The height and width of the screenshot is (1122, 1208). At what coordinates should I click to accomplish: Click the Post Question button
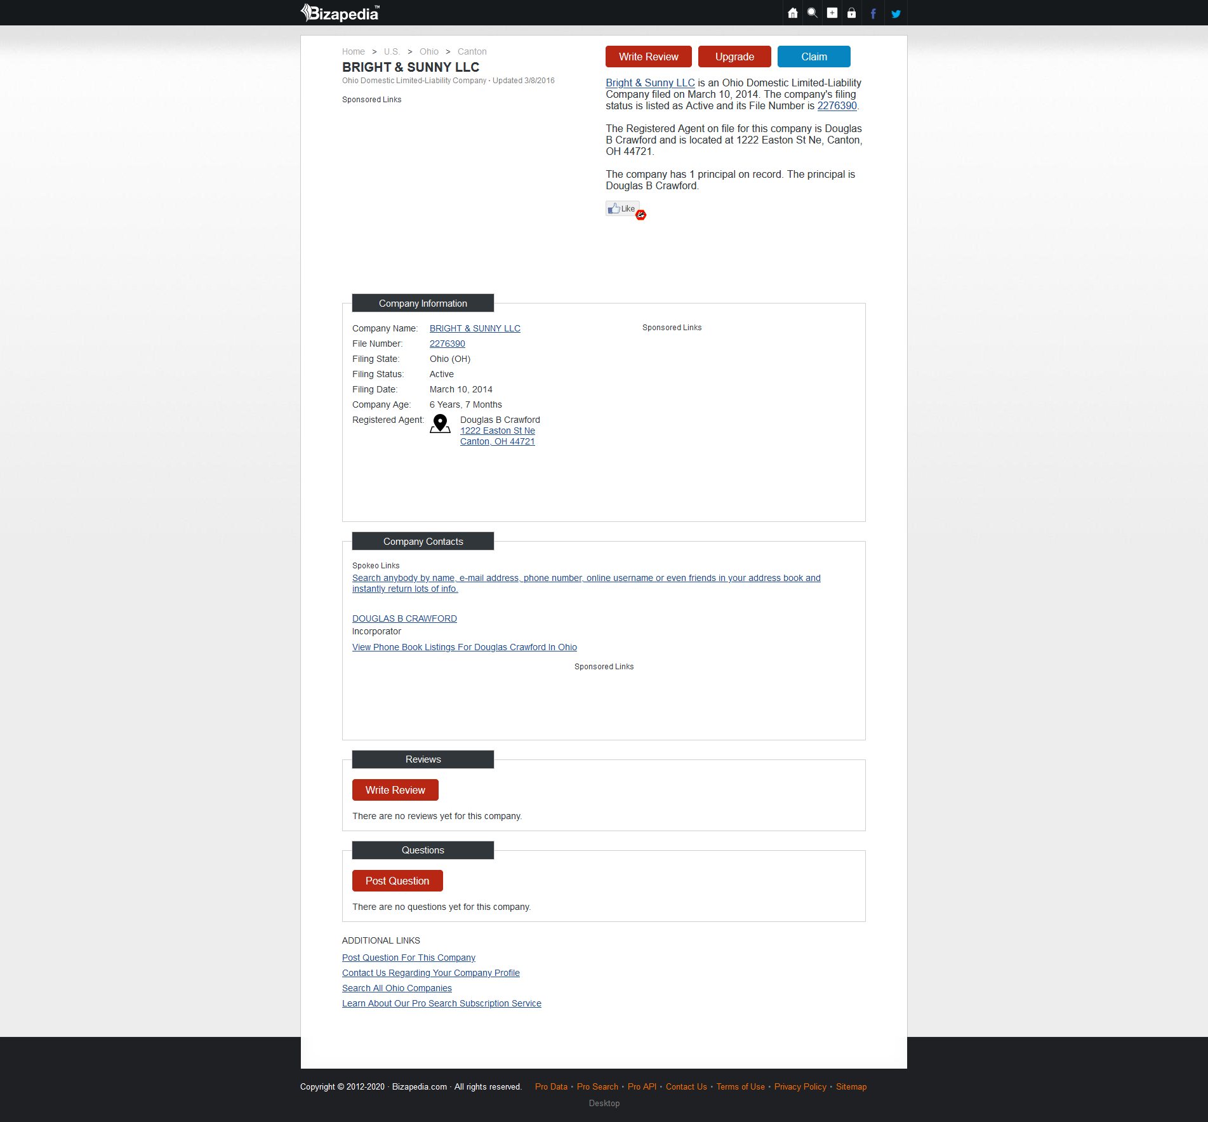pos(397,881)
